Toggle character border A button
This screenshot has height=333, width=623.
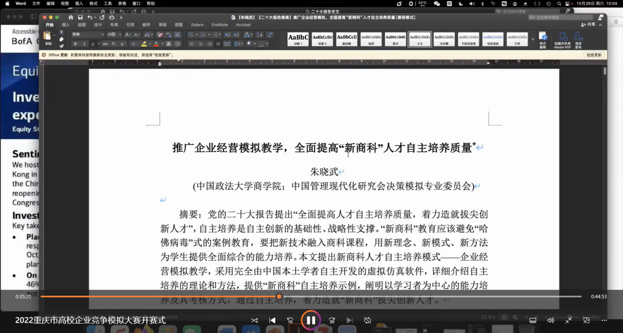click(x=177, y=34)
